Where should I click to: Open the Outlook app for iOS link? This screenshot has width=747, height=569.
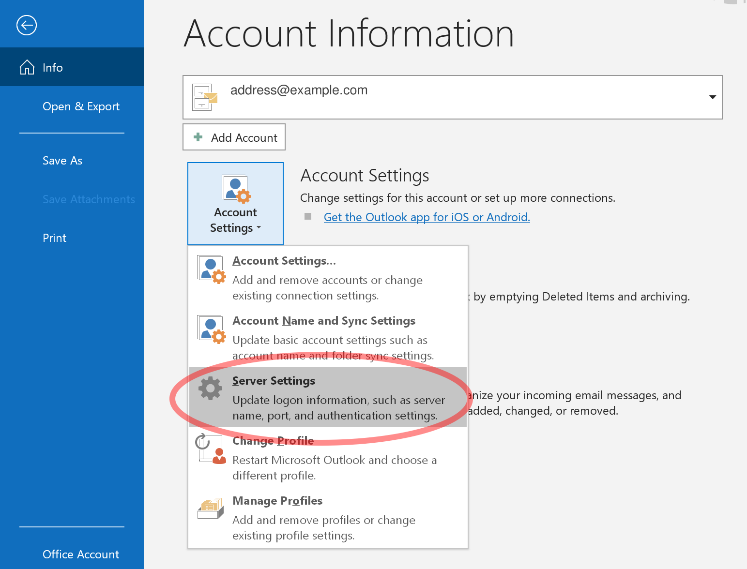427,217
